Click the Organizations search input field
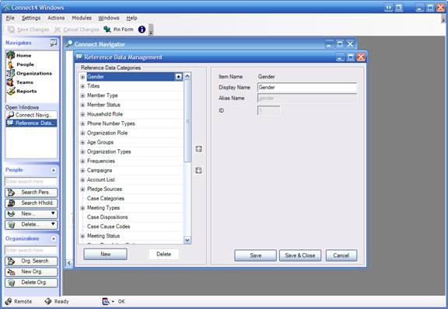 pyautogui.click(x=31, y=250)
